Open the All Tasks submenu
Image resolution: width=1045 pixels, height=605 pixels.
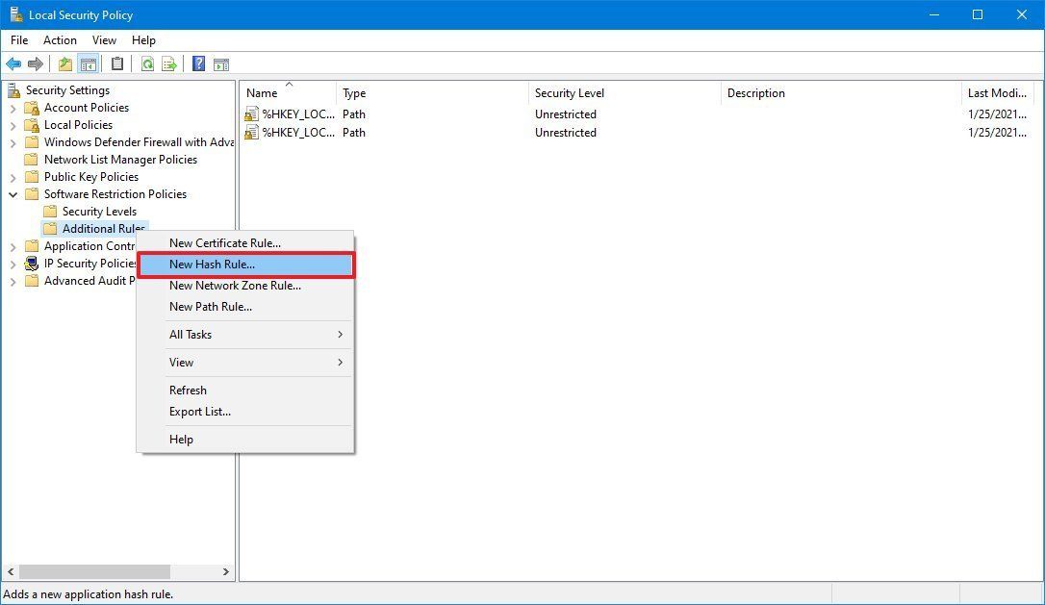coord(245,335)
